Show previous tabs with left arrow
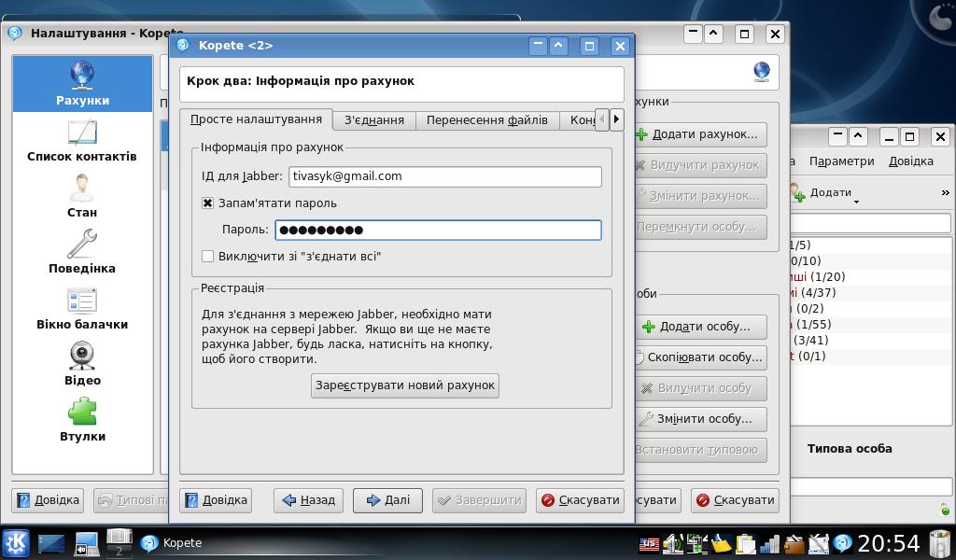 click(x=602, y=119)
